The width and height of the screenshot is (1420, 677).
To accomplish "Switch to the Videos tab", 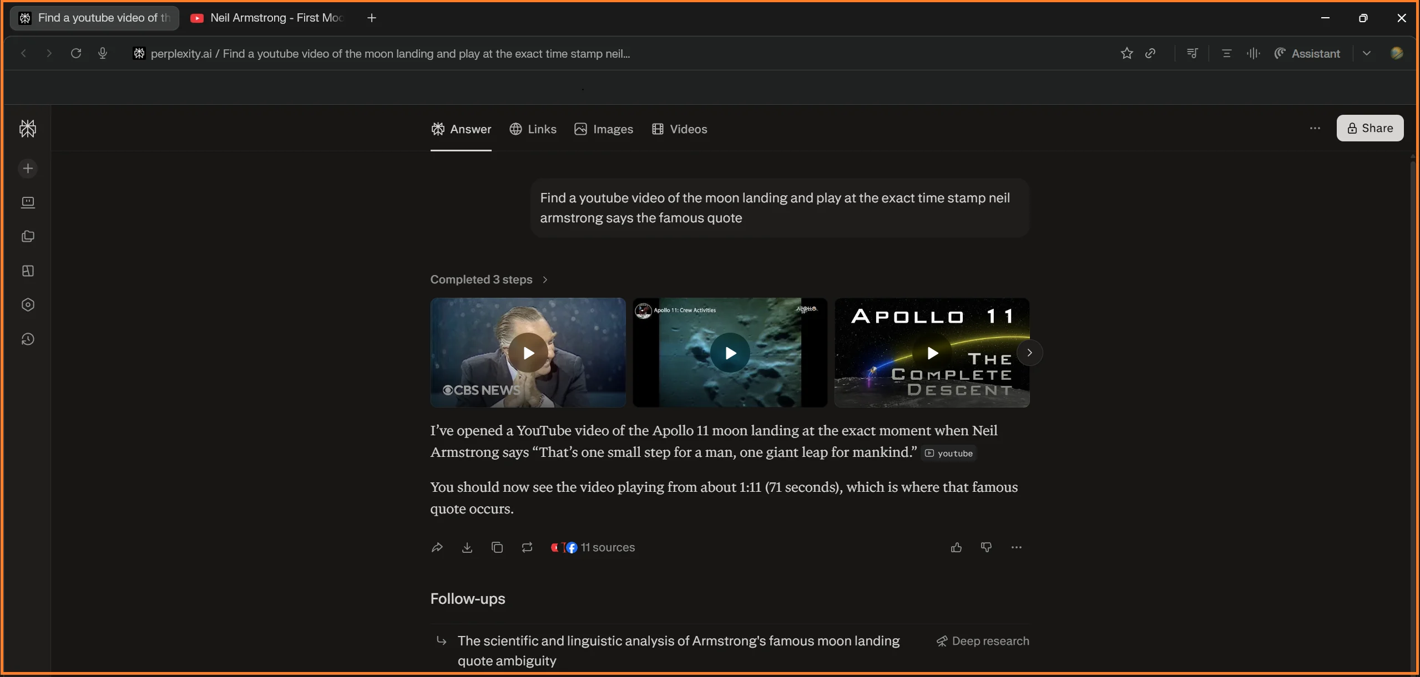I will 679,129.
